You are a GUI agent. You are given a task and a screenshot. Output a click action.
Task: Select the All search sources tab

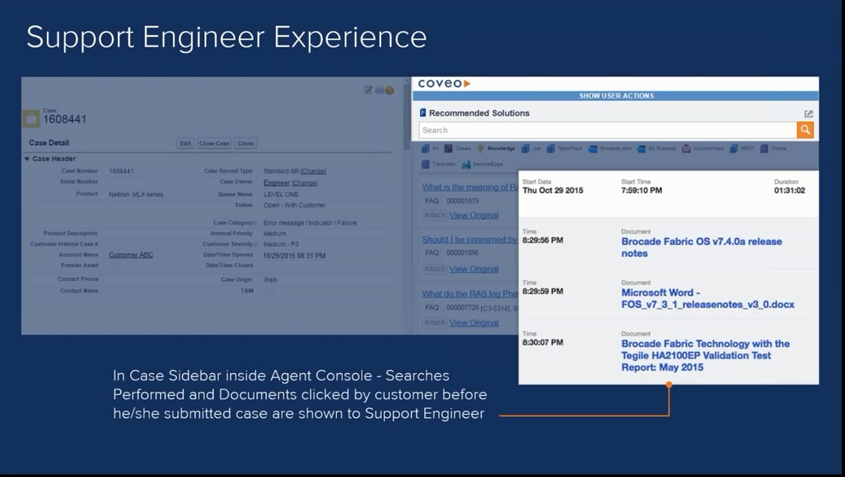425,149
